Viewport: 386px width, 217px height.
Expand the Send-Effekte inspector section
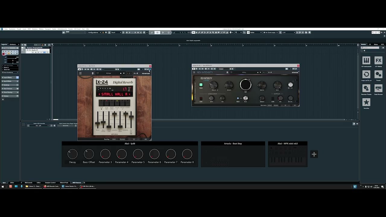10,81
